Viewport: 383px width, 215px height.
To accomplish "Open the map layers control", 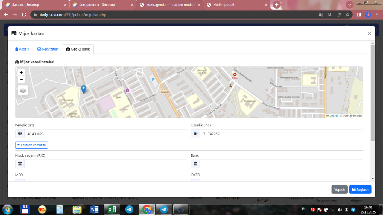I will pos(23,90).
